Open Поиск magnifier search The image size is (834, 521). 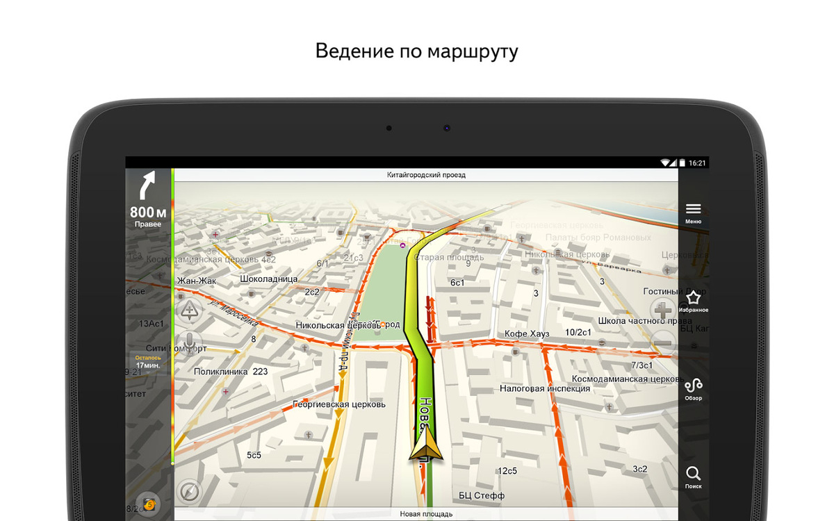(693, 477)
